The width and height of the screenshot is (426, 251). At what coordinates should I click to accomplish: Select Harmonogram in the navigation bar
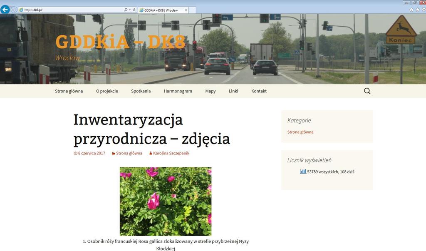178,91
